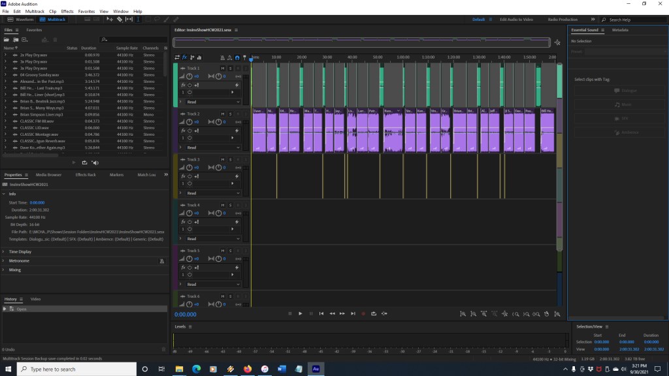Switch to the Media Browser tab
The height and width of the screenshot is (376, 669).
pos(48,175)
